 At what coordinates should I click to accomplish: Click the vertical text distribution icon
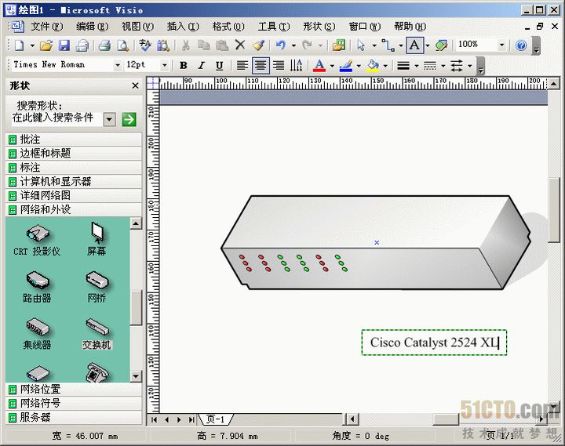click(296, 66)
